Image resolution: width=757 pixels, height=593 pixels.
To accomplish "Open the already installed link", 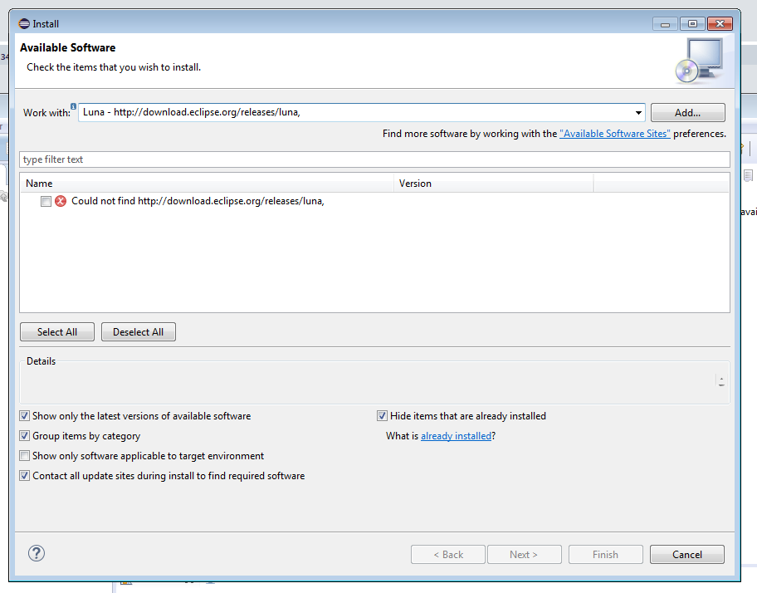I will click(456, 436).
